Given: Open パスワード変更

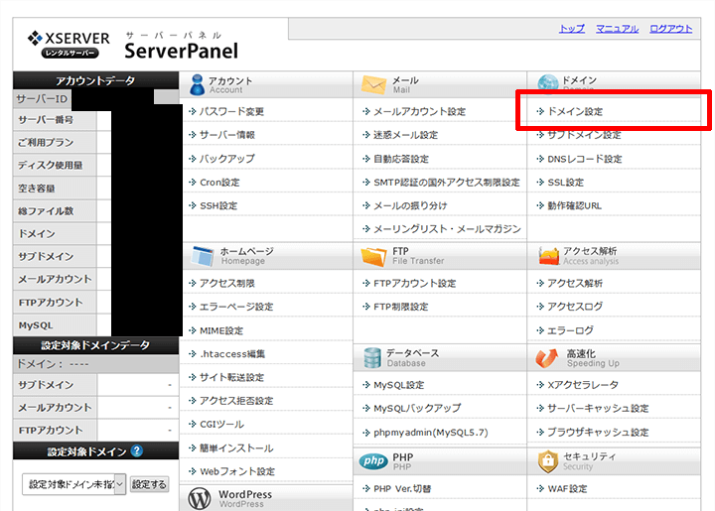Looking at the screenshot, I should [231, 111].
